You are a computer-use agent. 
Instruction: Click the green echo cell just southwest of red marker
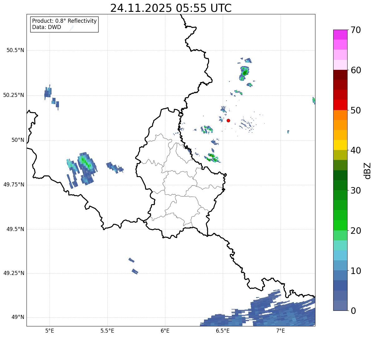coord(207,129)
